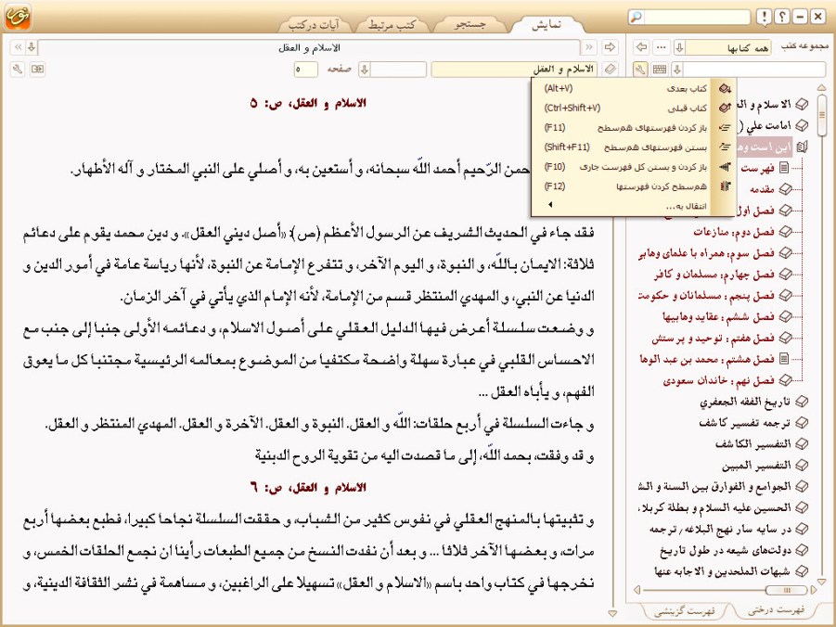Image resolution: width=836 pixels, height=627 pixels.
Task: Click the book icon next to الاسلام و العقل field
Action: tap(610, 70)
